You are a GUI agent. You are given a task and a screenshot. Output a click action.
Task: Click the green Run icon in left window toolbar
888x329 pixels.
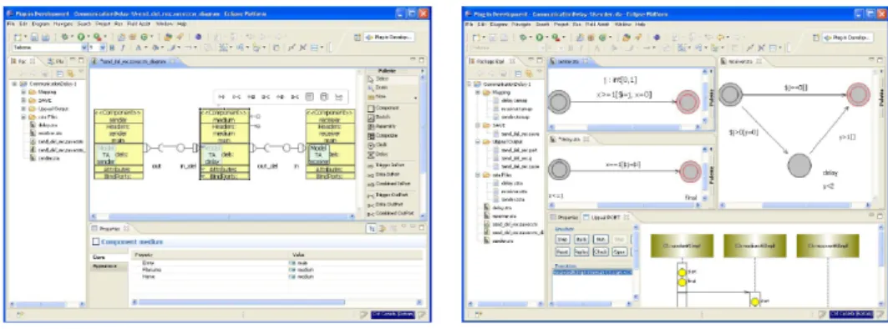click(80, 37)
